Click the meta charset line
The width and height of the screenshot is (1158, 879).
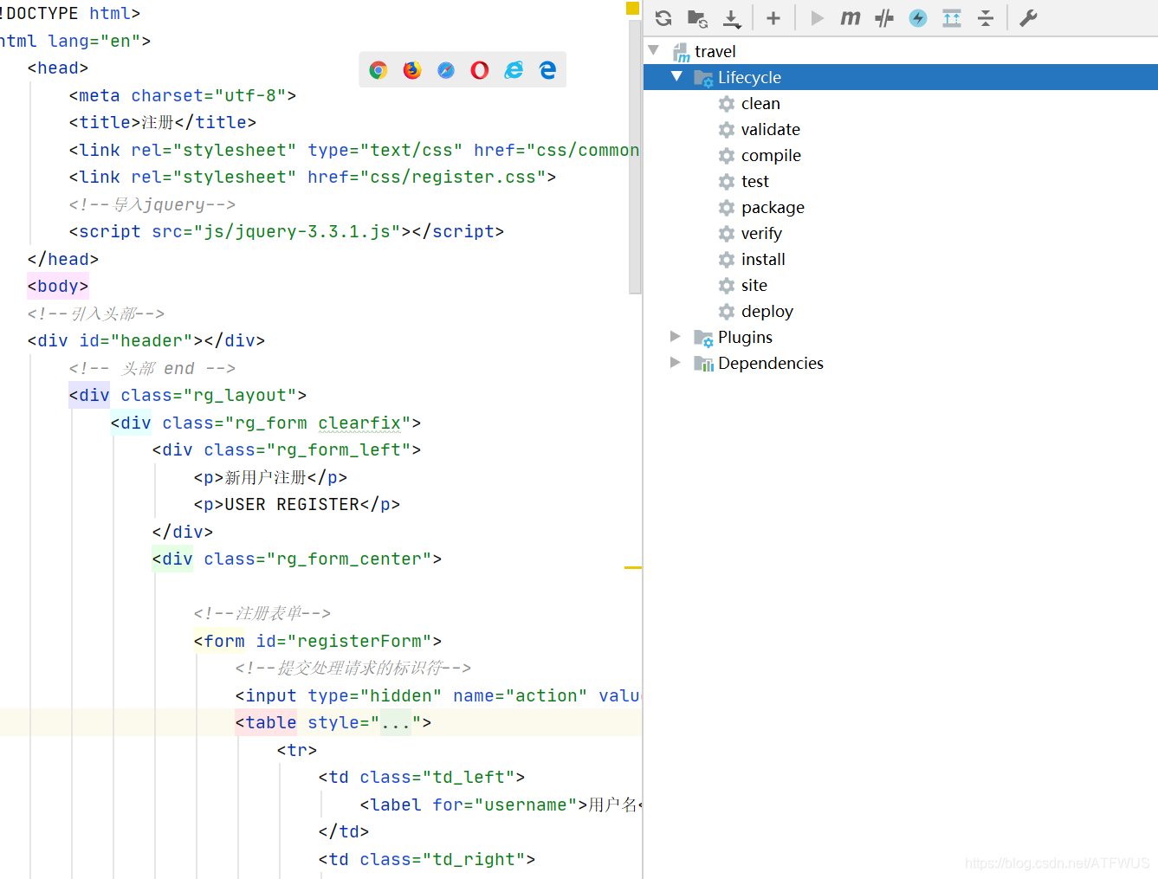[x=183, y=95]
